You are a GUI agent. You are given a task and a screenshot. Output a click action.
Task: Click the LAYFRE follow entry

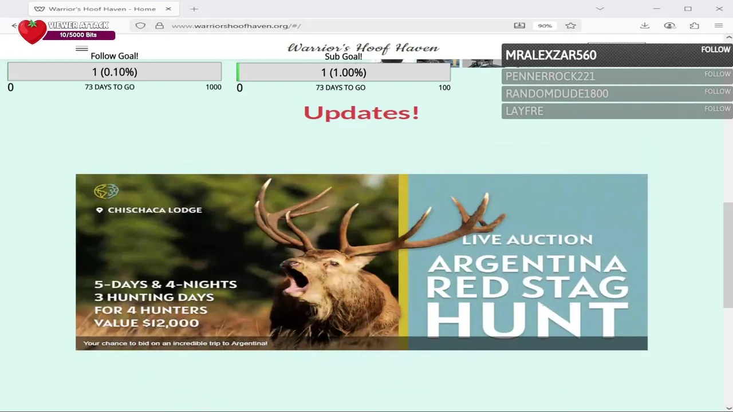tap(617, 111)
